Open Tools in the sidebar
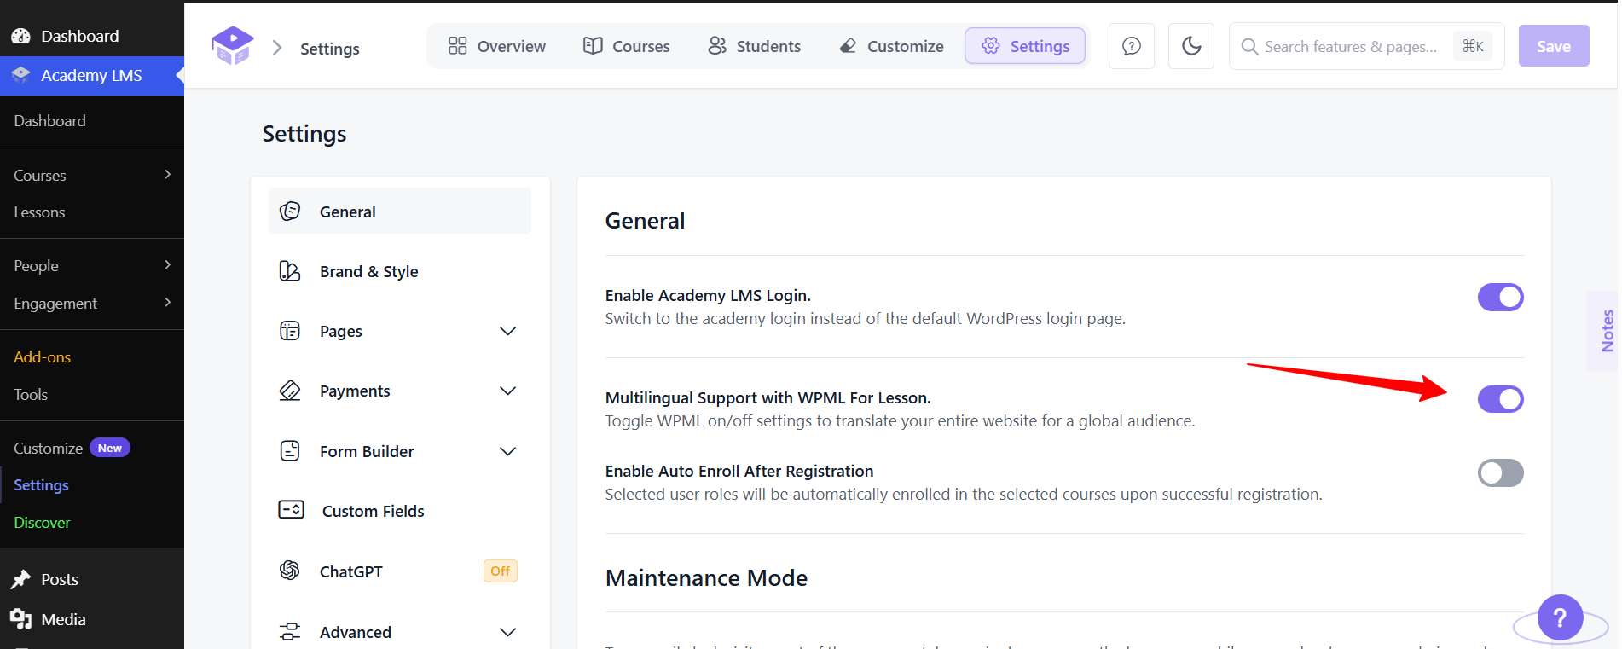 [31, 395]
